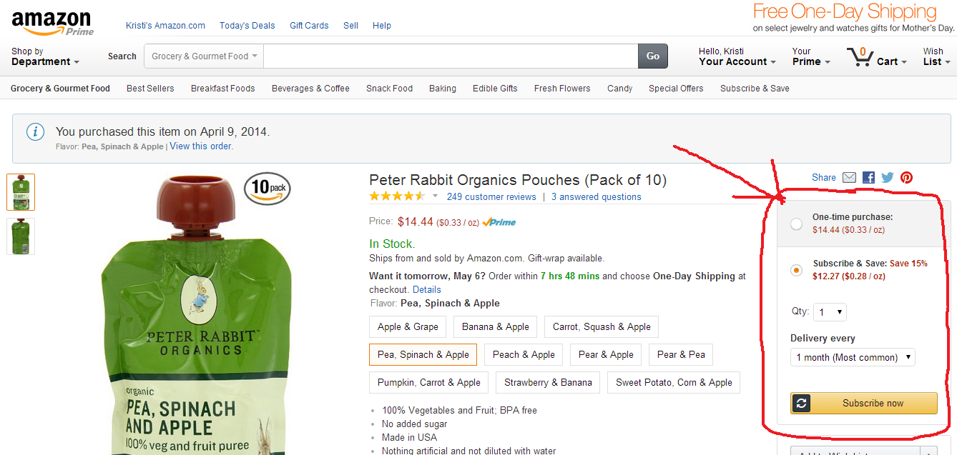Click the info icon in purchase notice
The height and width of the screenshot is (455, 957).
coord(35,132)
